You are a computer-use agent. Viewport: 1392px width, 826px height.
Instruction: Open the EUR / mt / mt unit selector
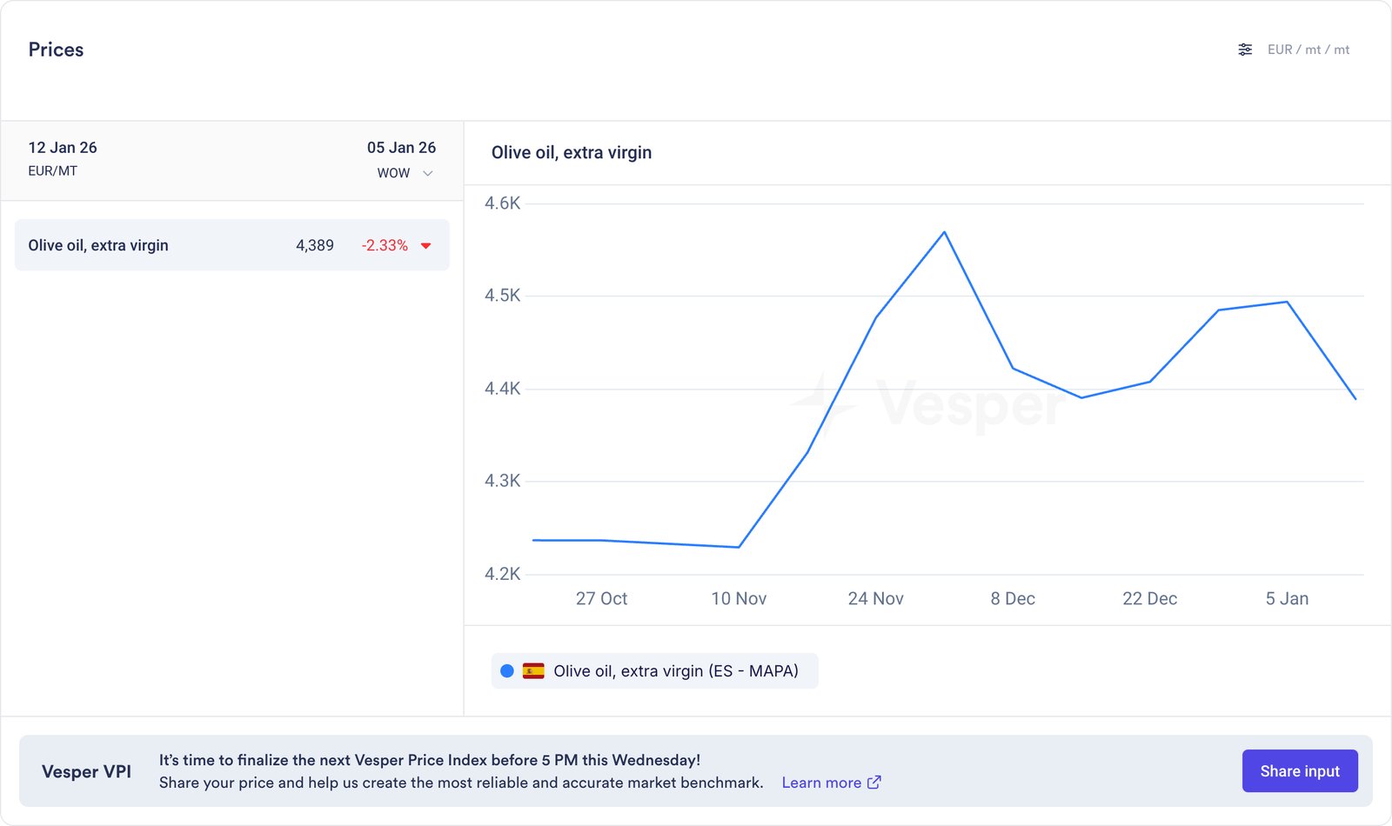[1308, 50]
